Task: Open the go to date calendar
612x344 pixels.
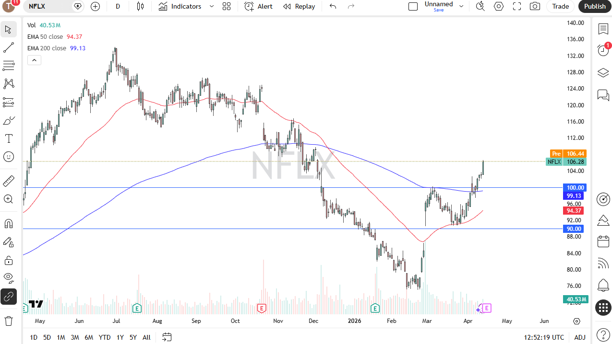Action: coord(167,337)
